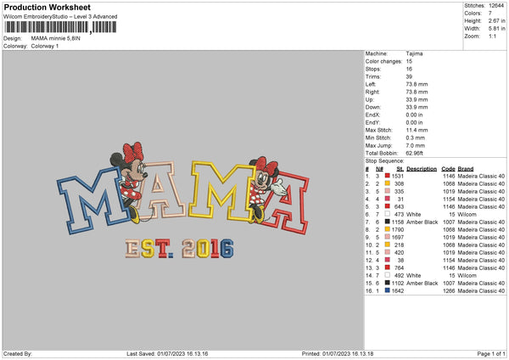509x360 pixels.
Task: Click the EndX value '0.00 in'
Action: pyautogui.click(x=414, y=115)
